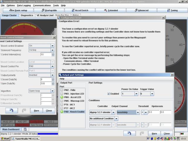Open the Accel Enrich toolbar button
Viewport: 188px width, 141px height.
tap(80, 10)
